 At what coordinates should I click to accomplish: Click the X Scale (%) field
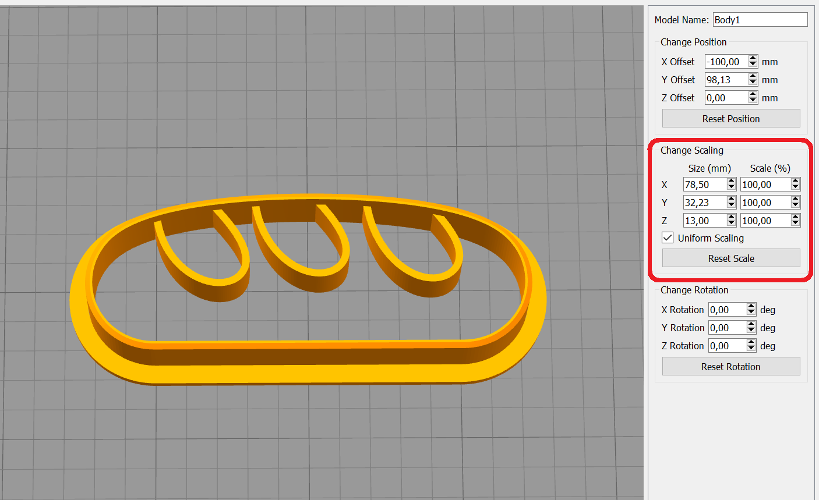[765, 185]
